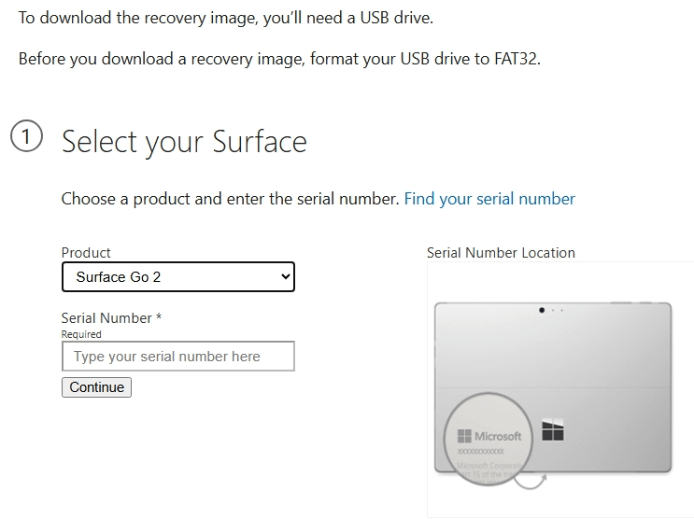
Task: Click the Continue button
Action: (x=96, y=387)
